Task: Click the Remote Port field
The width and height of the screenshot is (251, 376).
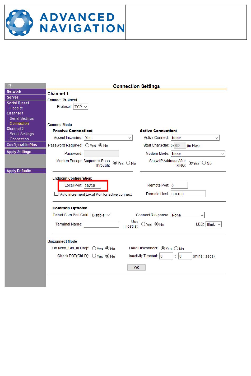Action: 179,185
